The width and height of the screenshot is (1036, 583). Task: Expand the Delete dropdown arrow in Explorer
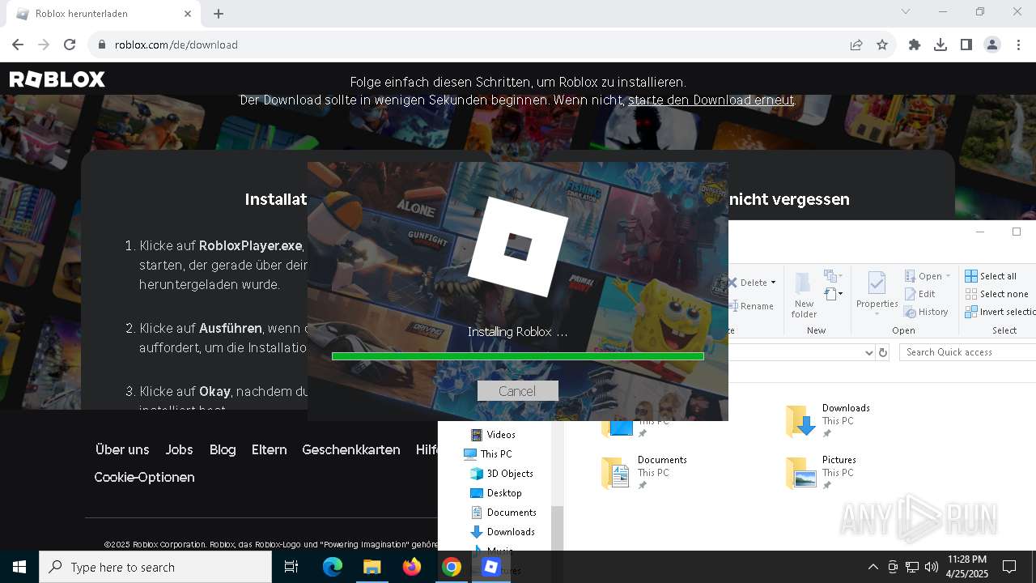773,283
